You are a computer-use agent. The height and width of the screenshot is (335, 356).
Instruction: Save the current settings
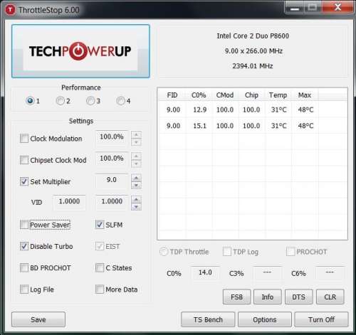pos(38,319)
